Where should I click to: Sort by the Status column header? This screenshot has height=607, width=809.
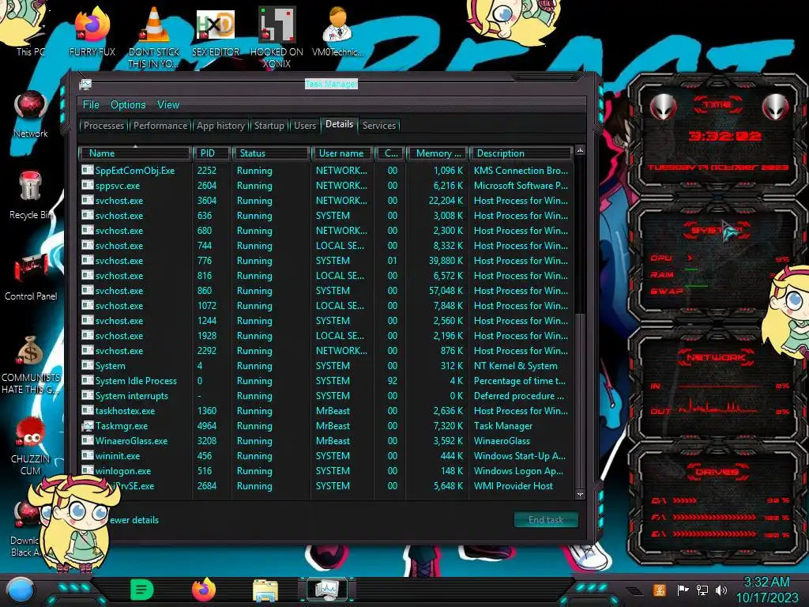pyautogui.click(x=272, y=153)
